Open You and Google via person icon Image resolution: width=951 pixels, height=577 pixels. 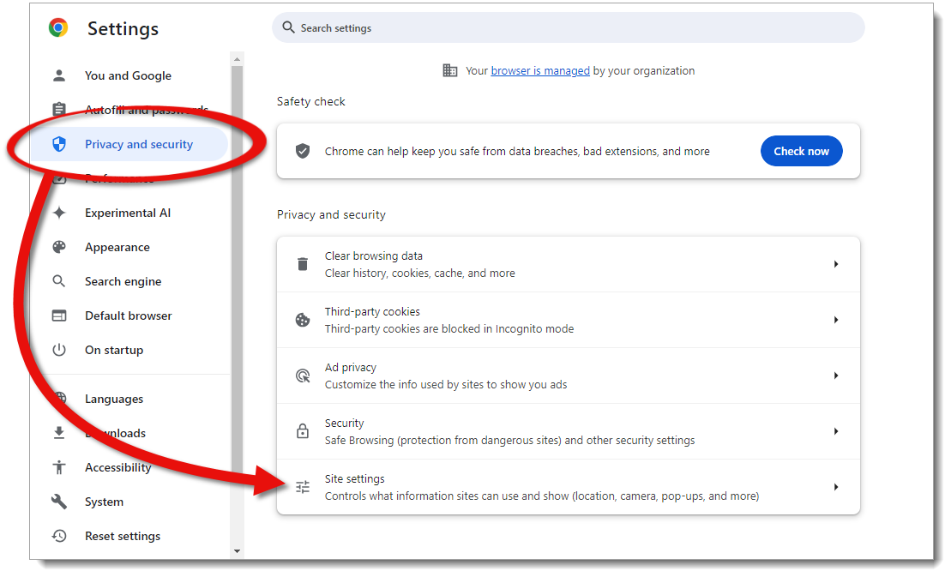(59, 75)
